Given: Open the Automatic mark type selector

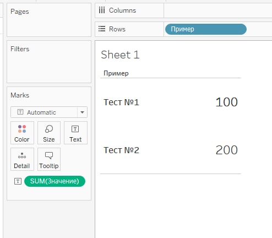Looking at the screenshot, I should point(44,112).
